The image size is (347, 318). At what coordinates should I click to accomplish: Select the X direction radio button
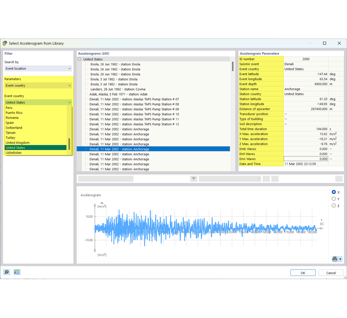click(334, 192)
